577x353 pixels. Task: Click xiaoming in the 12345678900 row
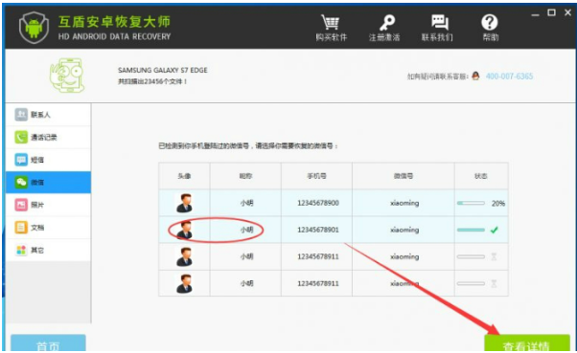click(x=404, y=203)
